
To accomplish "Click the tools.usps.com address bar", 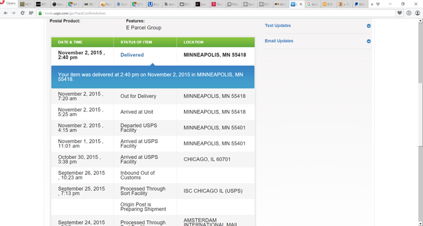I will pyautogui.click(x=216, y=13).
